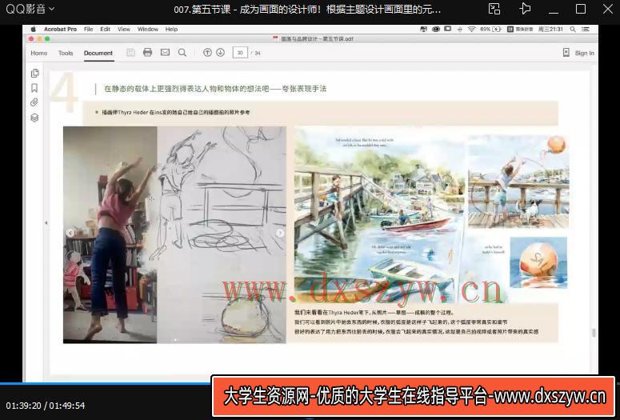Open Spotlight search in Mac menu bar
Screen dimensions: 620x420
tap(573, 30)
